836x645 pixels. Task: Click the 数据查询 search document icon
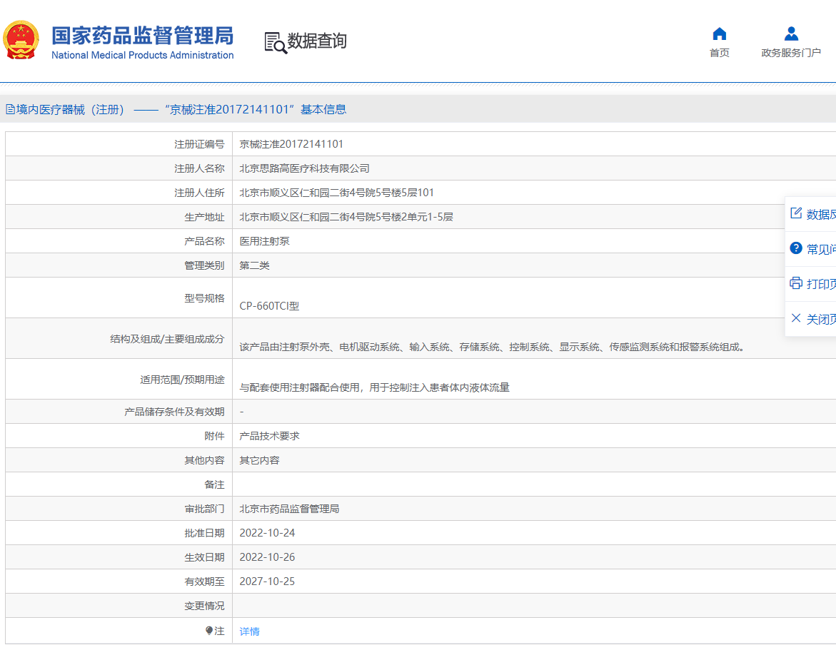(275, 43)
